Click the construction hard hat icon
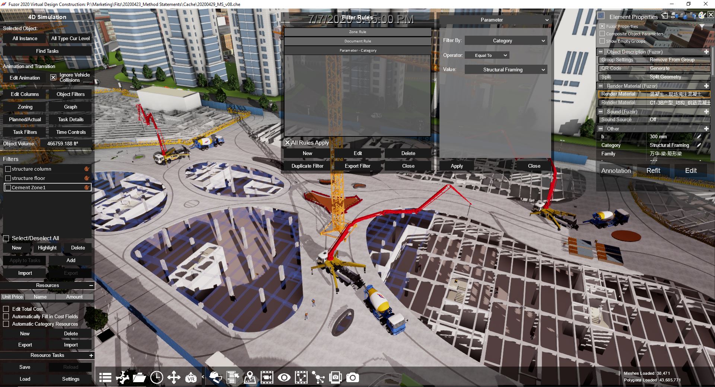 [x=215, y=378]
